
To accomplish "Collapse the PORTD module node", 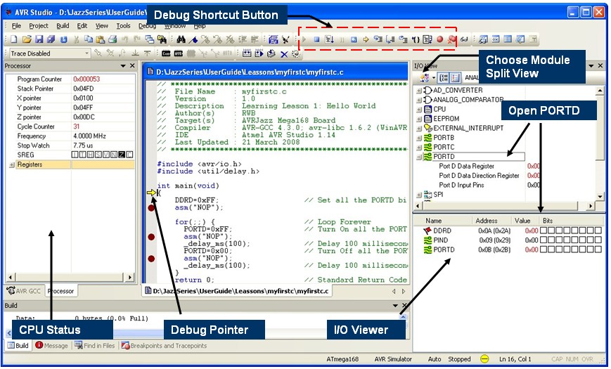I will click(x=419, y=157).
